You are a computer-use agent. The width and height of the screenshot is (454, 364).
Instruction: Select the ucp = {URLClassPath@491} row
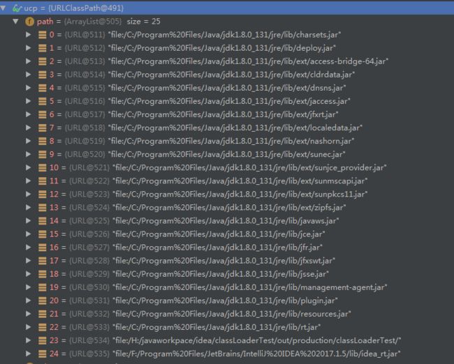tap(227, 8)
